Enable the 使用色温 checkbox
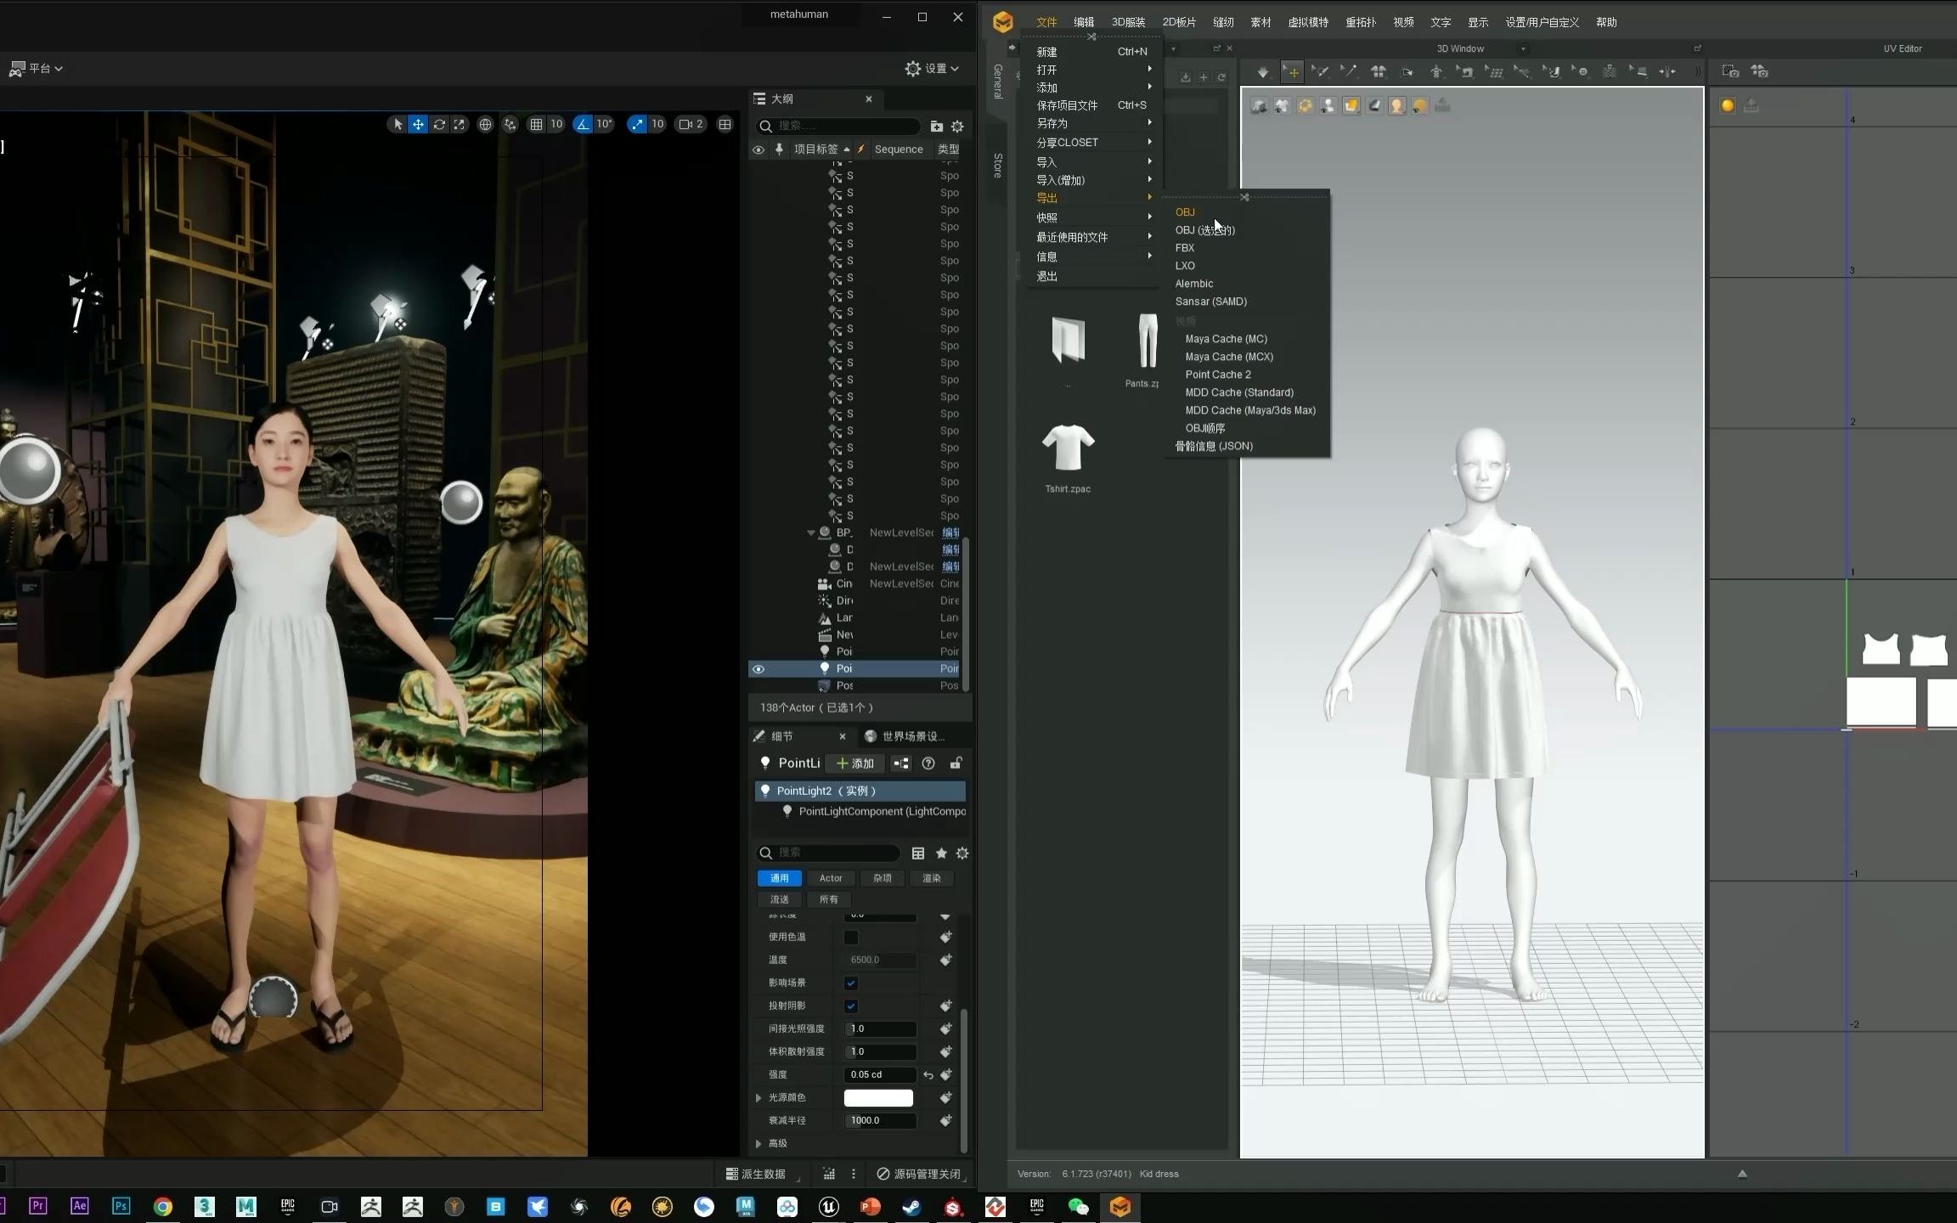Screen dimensions: 1957x1223 click(850, 937)
